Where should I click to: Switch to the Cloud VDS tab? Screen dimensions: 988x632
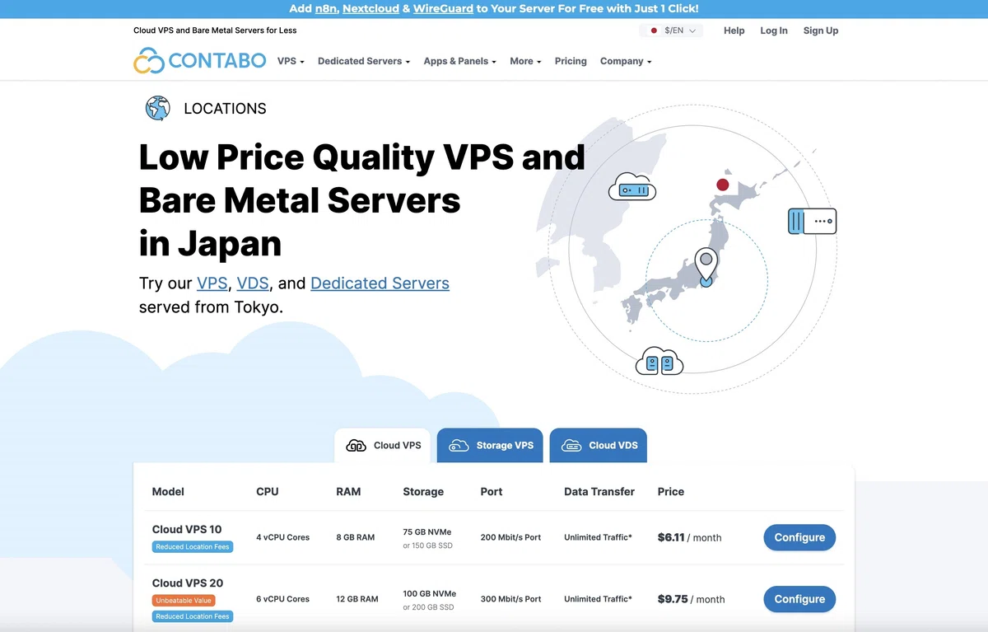(x=599, y=445)
